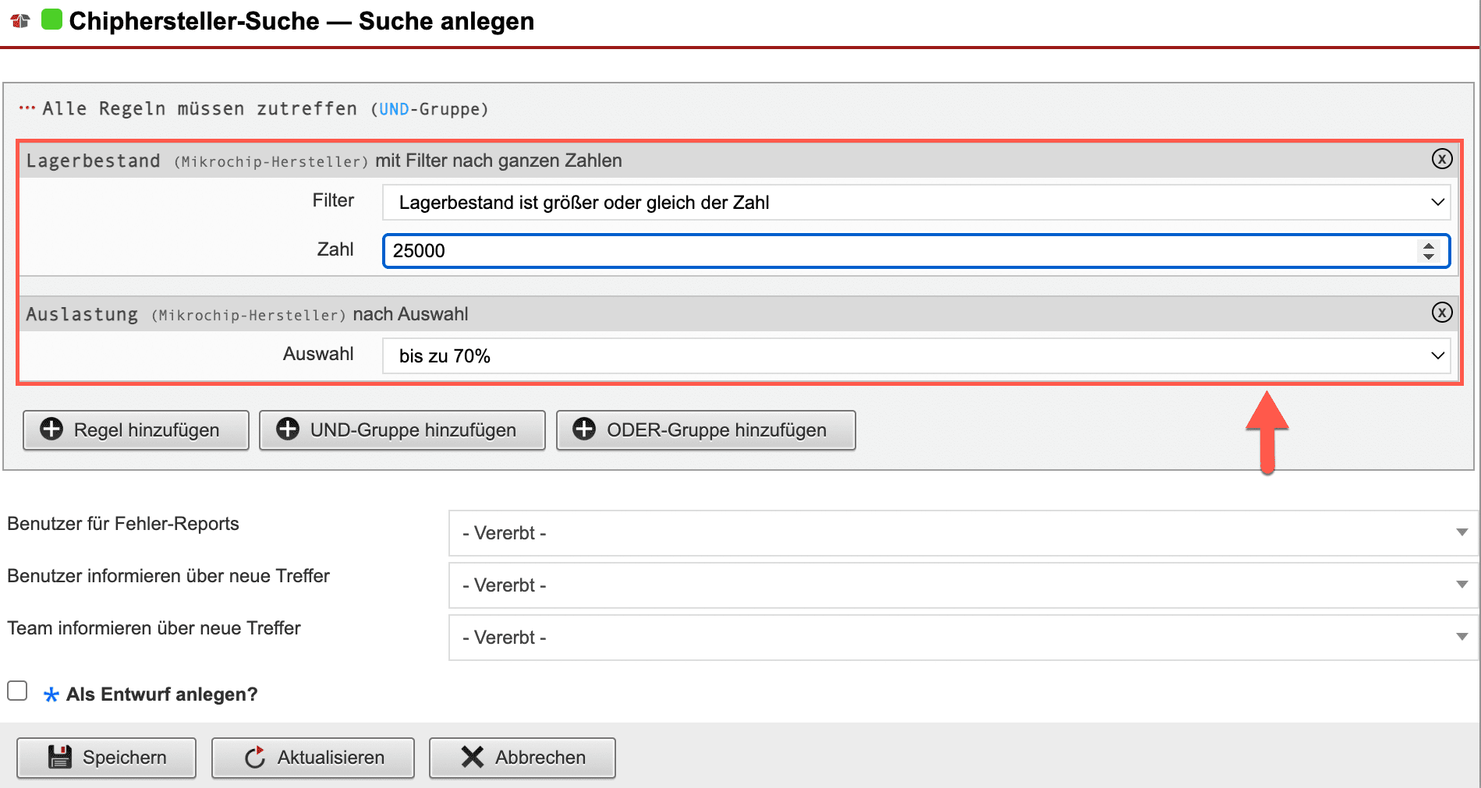Screen dimensions: 1481x788
Task: Click the green status square in title
Action: (x=51, y=19)
